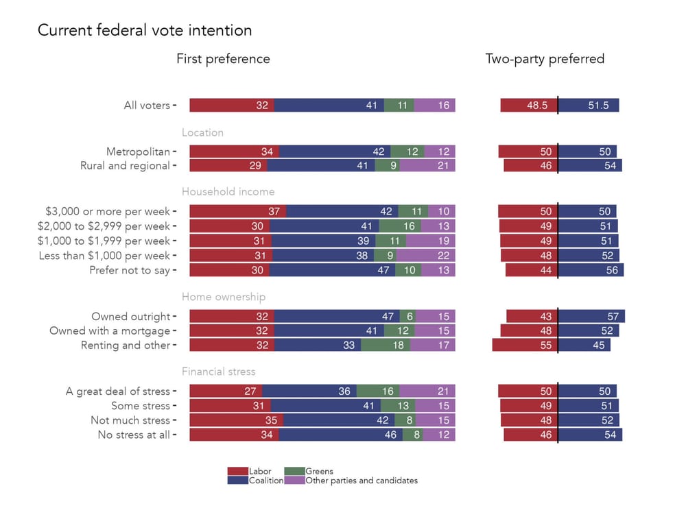Select the 'No stress at all' row label
686x508 pixels.
click(134, 435)
